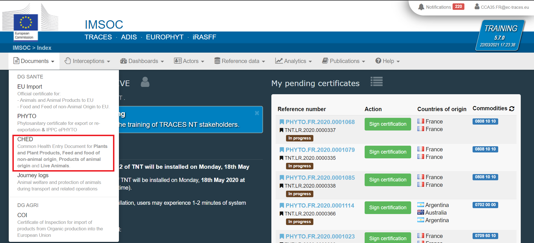Click the Dashboards gauge icon
The height and width of the screenshot is (243, 534).
point(123,61)
